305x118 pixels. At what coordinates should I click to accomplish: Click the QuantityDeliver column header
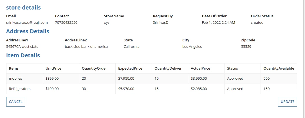coord(168,68)
